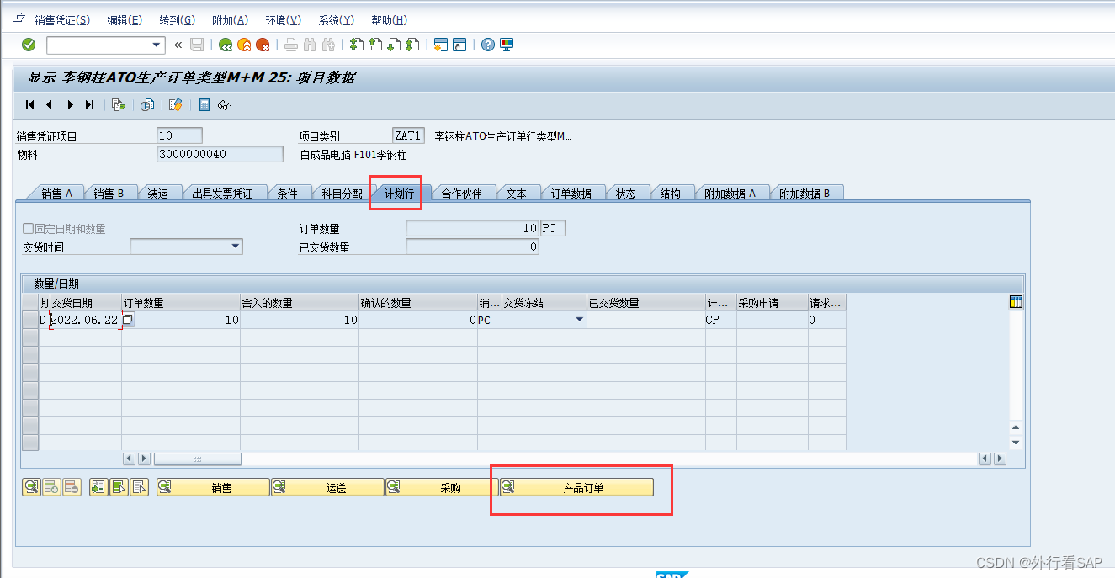Open the Find (binoculars) icon
This screenshot has height=578, width=1115.
(x=311, y=44)
